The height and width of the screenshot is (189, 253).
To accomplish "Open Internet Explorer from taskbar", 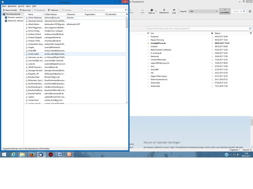I will (13, 155).
